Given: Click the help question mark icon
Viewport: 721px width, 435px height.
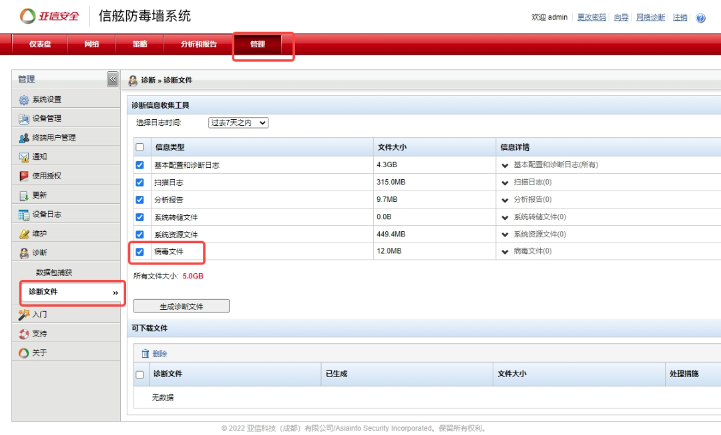Looking at the screenshot, I should [x=700, y=18].
